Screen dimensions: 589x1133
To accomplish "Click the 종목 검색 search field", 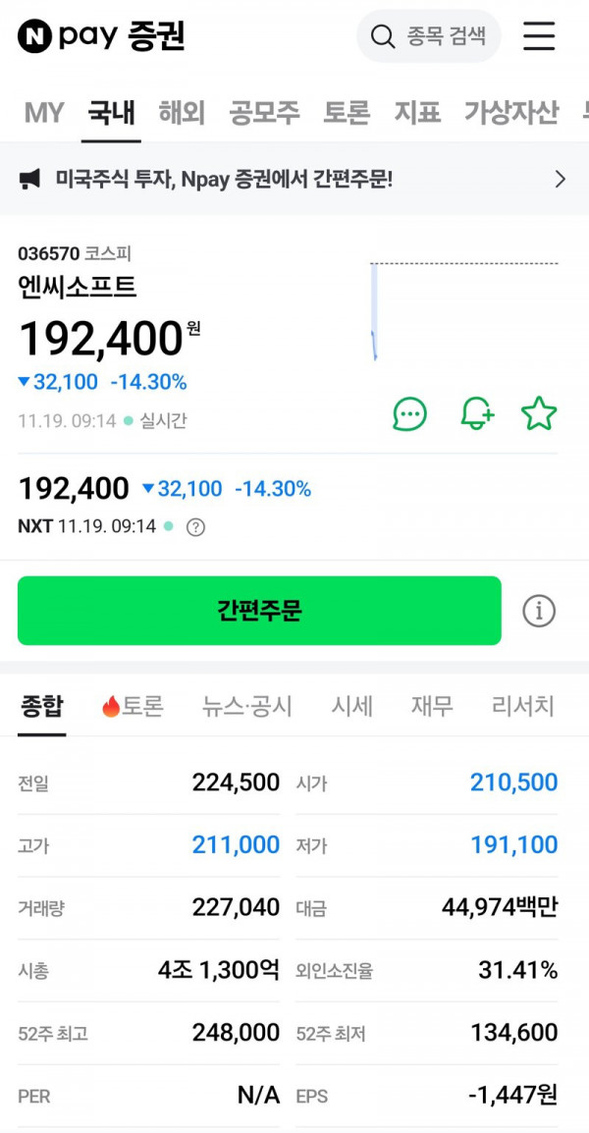I will coord(446,37).
